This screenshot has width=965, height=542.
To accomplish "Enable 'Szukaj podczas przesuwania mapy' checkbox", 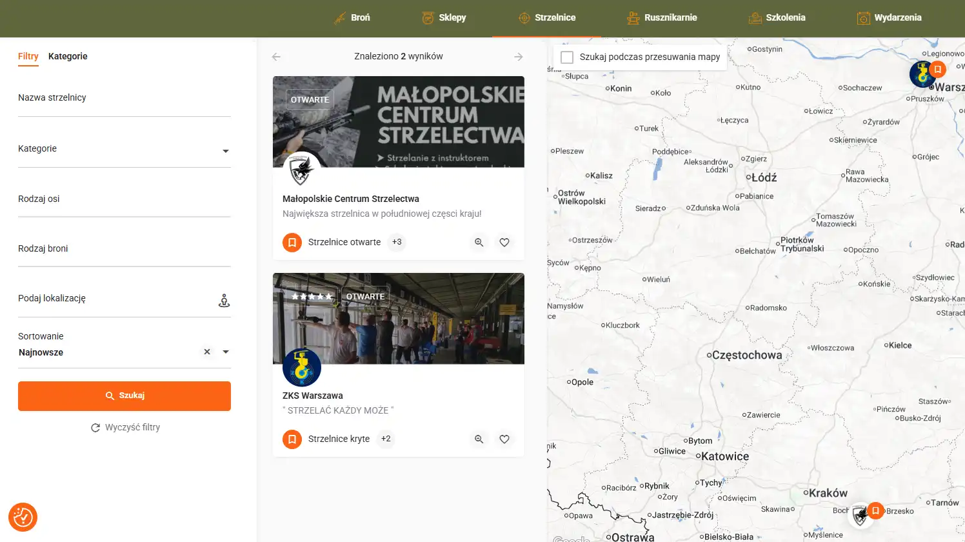I will tap(567, 57).
